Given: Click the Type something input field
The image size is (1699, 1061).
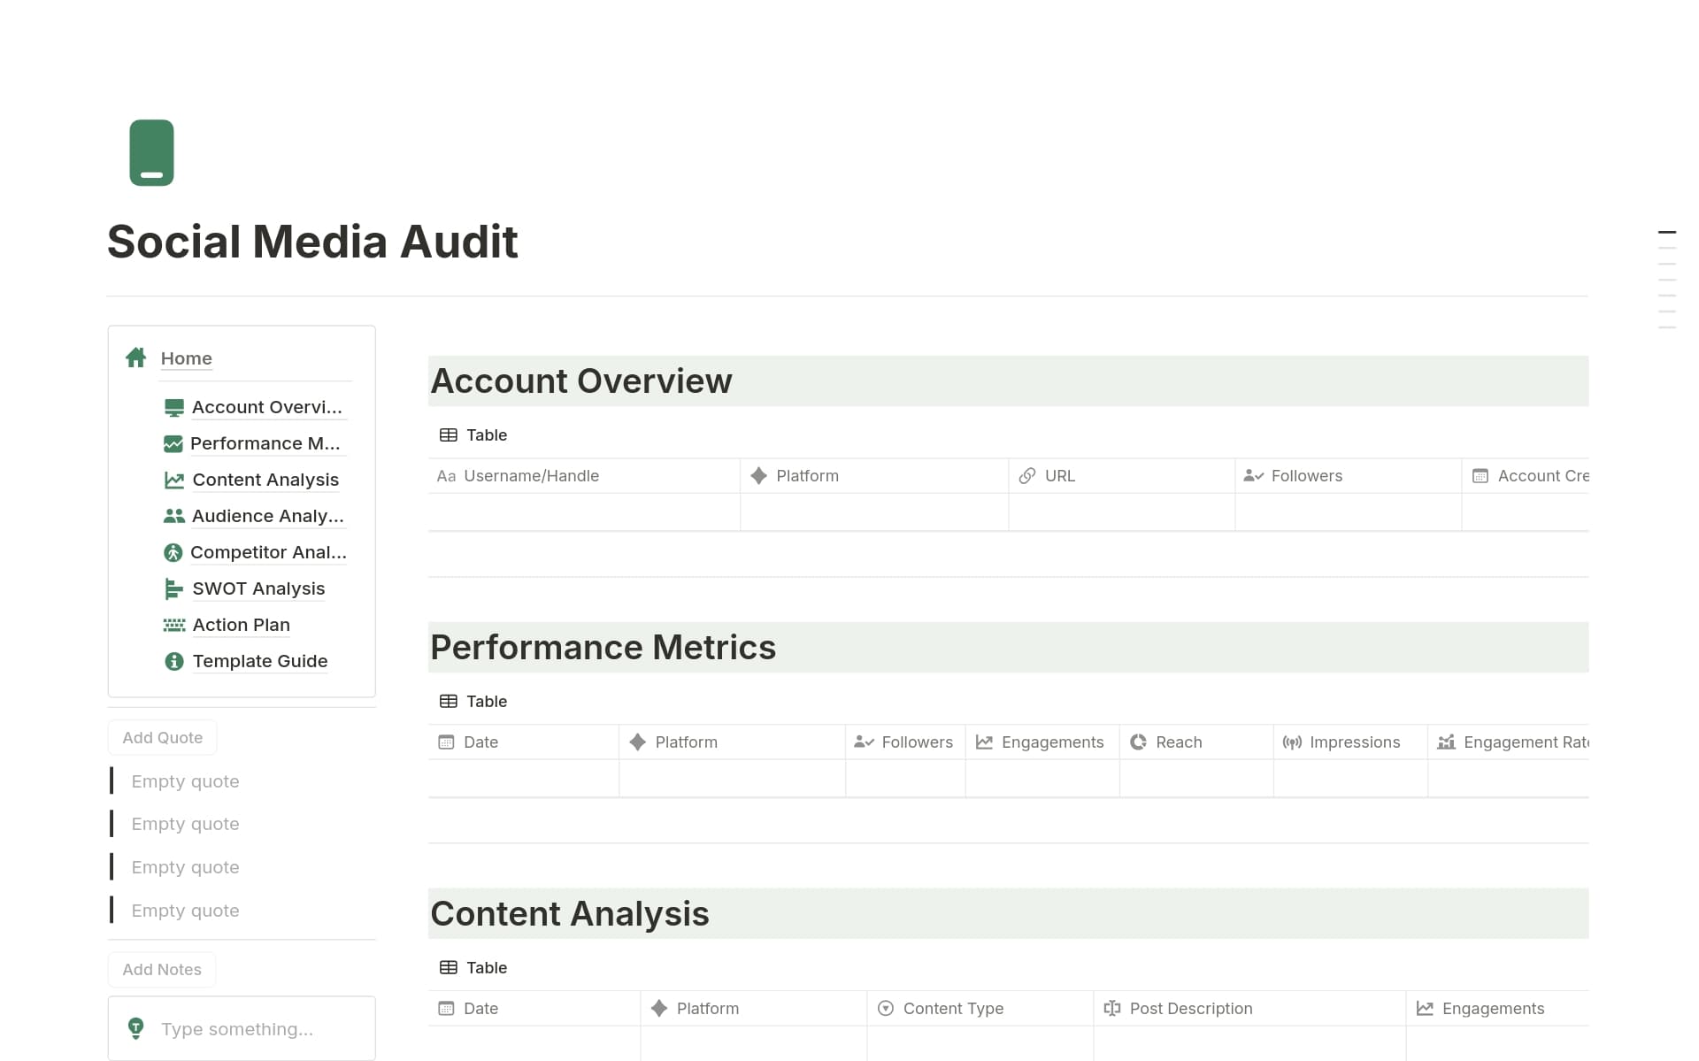Looking at the screenshot, I should [x=237, y=1028].
